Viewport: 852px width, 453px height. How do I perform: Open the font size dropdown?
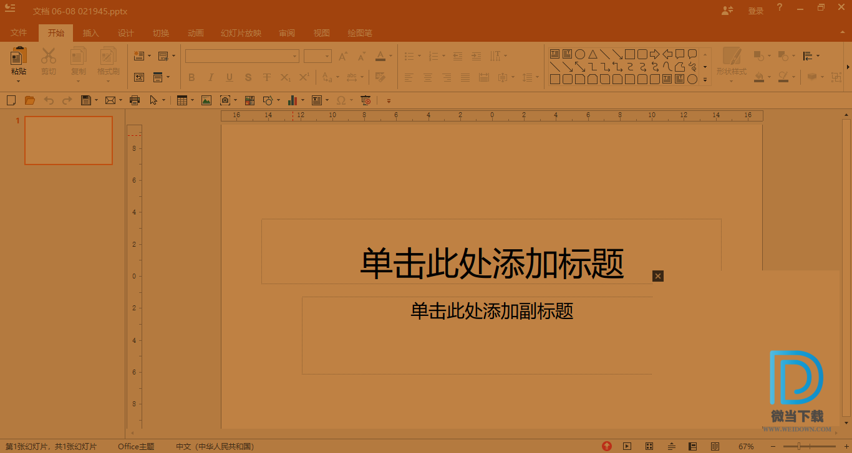[327, 56]
